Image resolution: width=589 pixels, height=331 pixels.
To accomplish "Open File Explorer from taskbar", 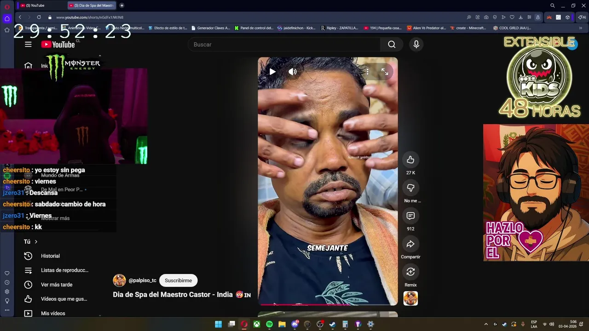I will click(x=282, y=324).
